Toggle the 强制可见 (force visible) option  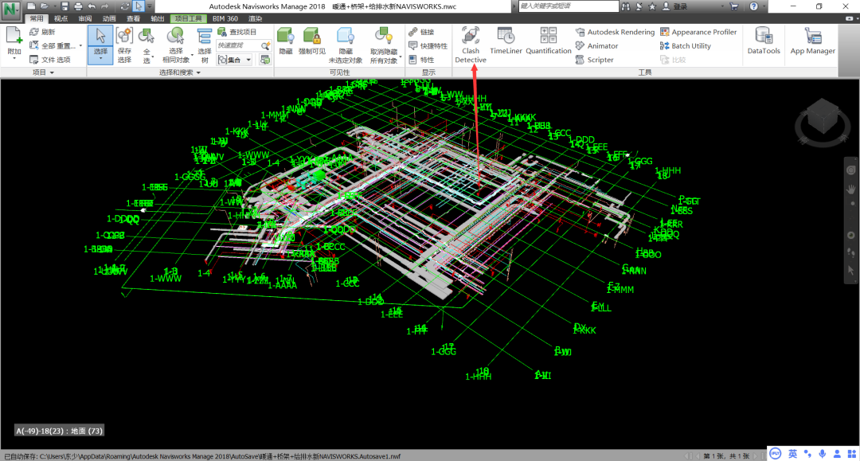tap(312, 41)
